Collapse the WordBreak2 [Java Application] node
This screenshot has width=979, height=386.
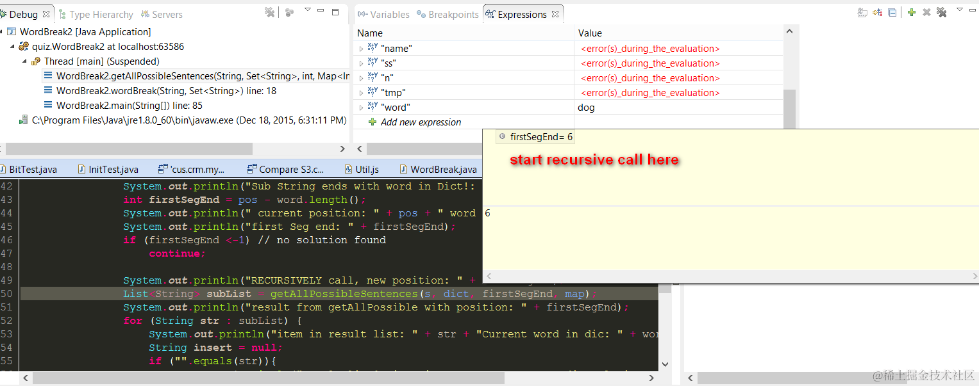2,32
